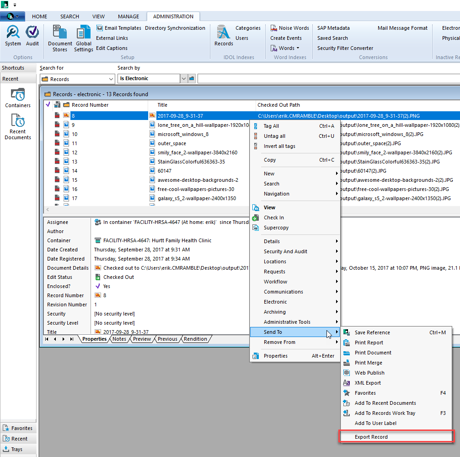Image resolution: width=460 pixels, height=457 pixels.
Task: Click Supercopy in context menu
Action: (295, 228)
